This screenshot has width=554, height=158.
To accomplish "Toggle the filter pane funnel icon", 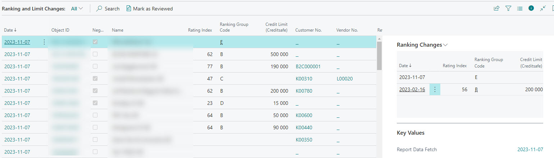I will (x=508, y=8).
